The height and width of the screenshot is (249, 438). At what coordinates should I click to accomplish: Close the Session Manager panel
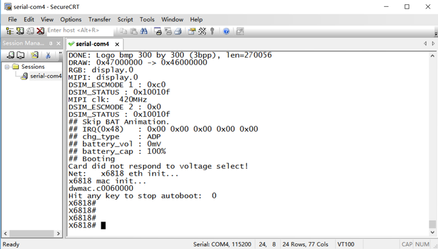58,44
